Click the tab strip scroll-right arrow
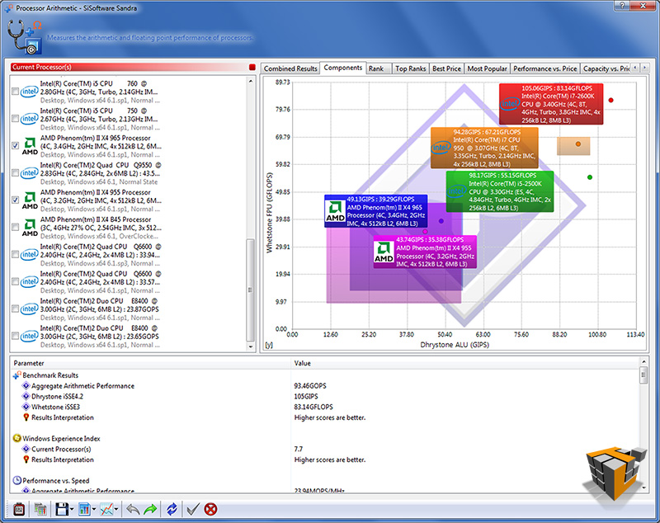 [644, 68]
